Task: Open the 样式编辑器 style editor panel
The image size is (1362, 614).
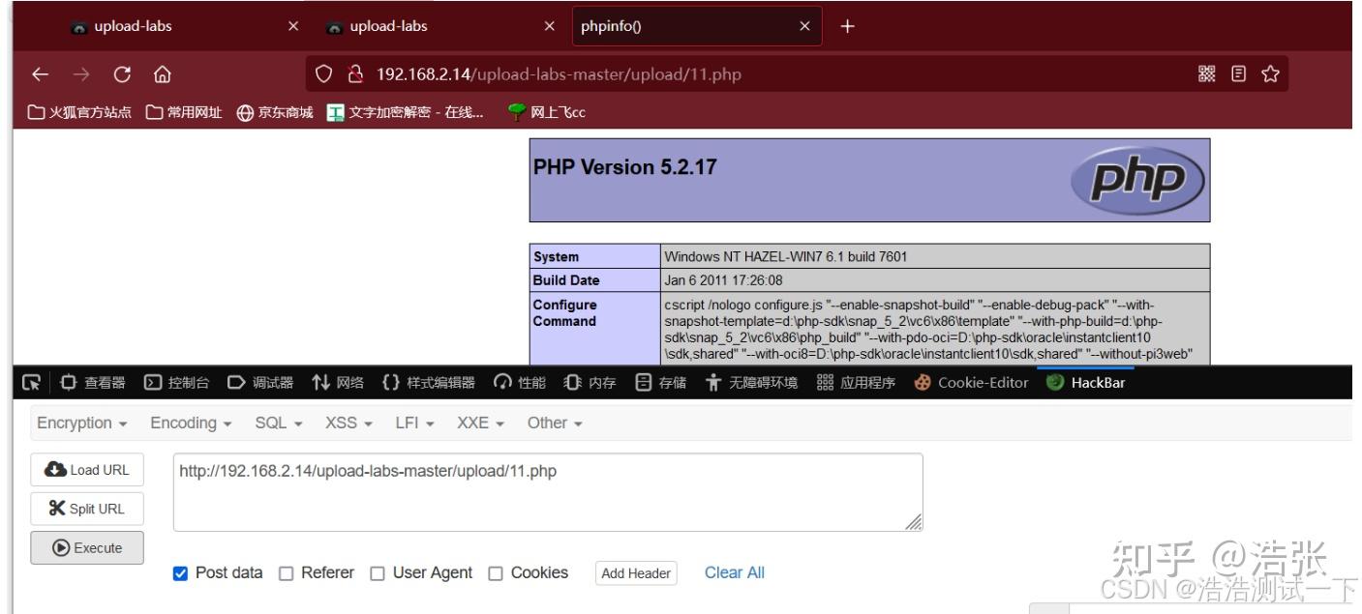Action: tap(428, 382)
